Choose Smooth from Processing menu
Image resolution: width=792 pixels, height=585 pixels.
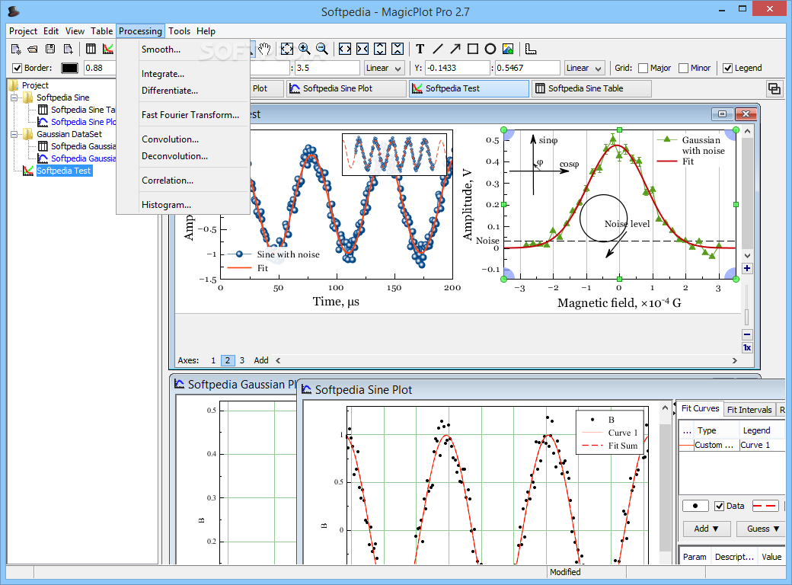[161, 49]
